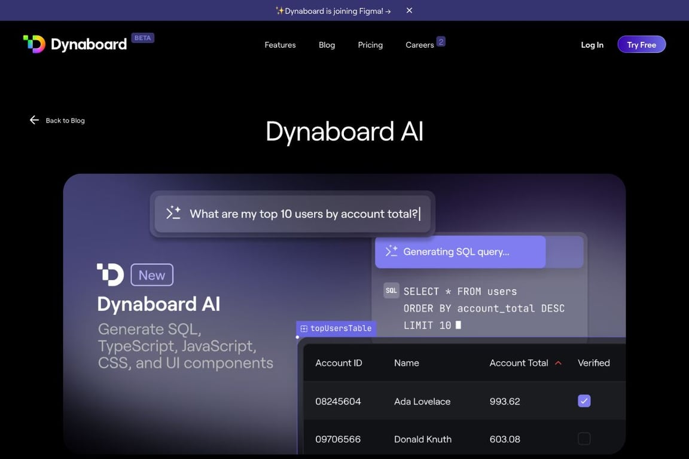Open the Features menu item
Viewport: 689px width, 459px height.
point(280,45)
